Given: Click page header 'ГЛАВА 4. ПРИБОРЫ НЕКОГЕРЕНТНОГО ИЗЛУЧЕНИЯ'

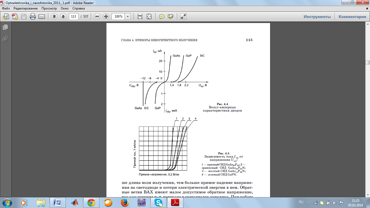Looking at the screenshot, I should 159,40.
